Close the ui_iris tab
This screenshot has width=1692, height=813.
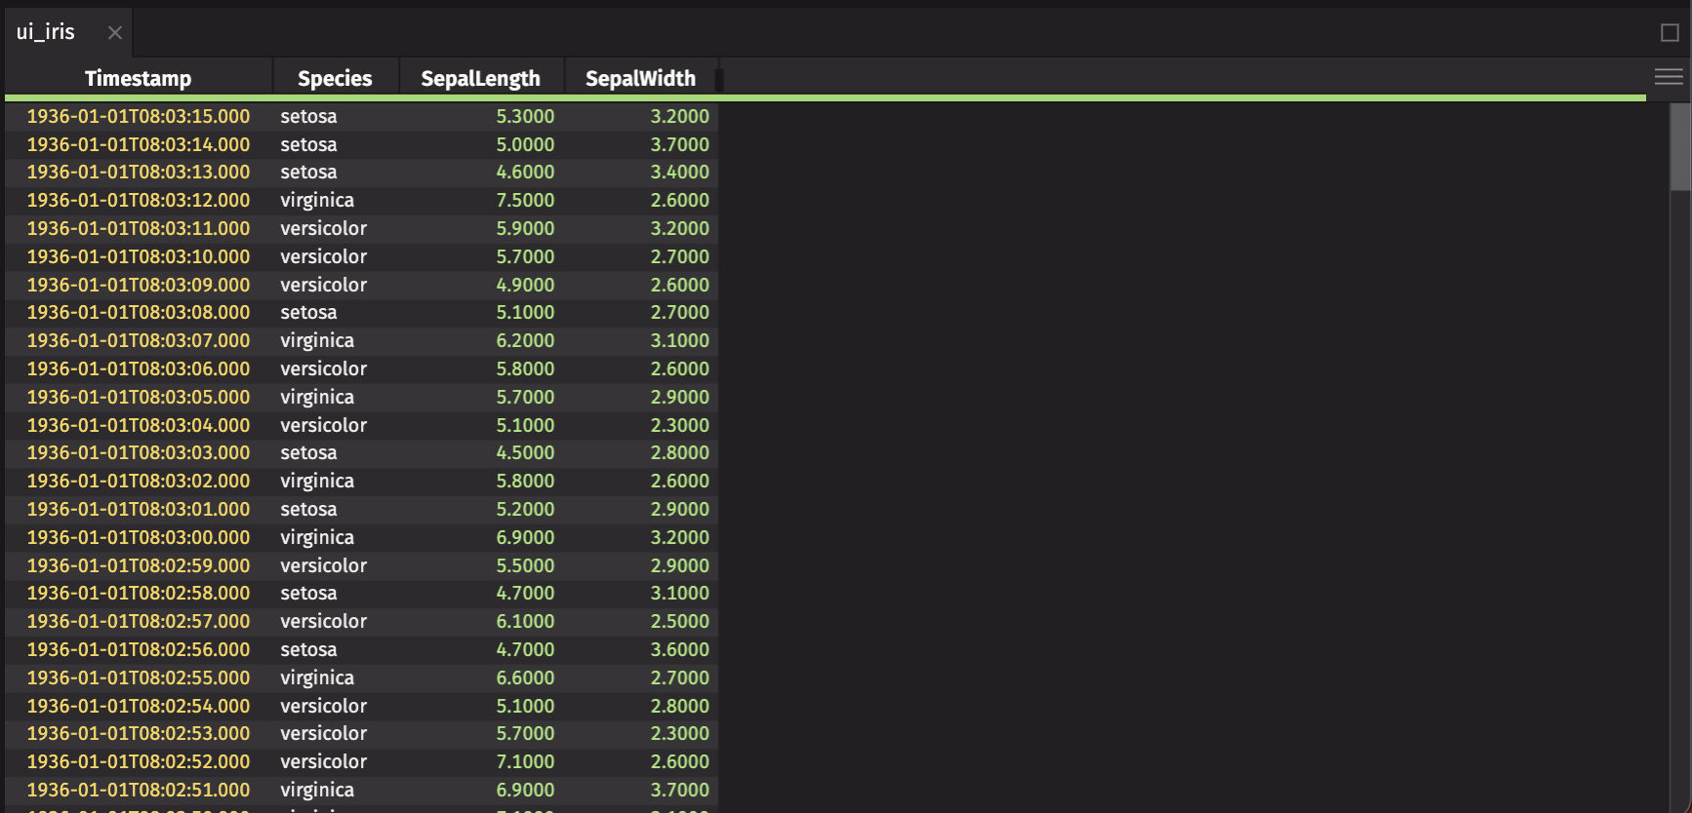click(x=115, y=33)
